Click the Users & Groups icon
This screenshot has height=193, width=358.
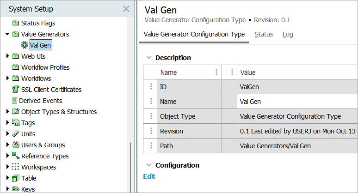tap(16, 145)
